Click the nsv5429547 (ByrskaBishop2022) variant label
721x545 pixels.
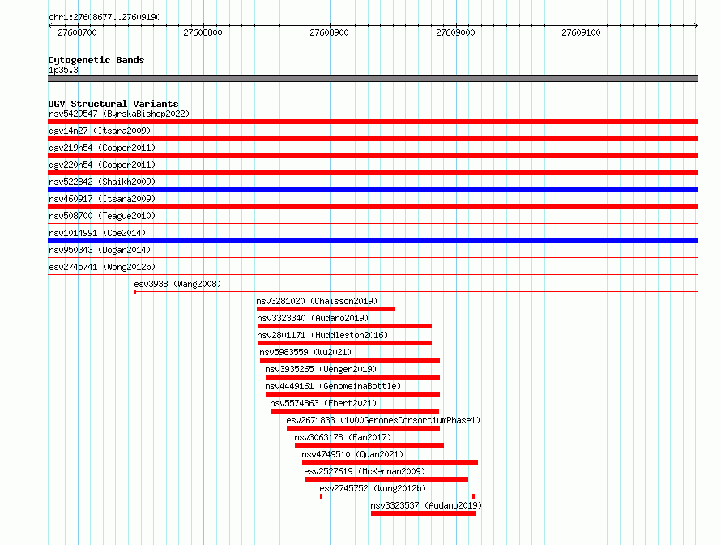[x=119, y=114]
